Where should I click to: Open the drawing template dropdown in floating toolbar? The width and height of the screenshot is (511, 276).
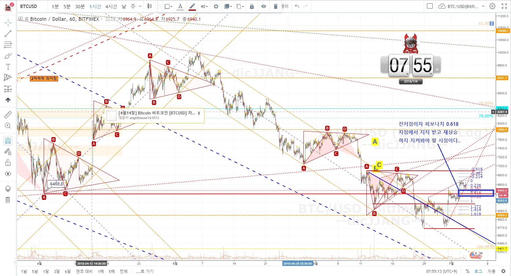pyautogui.click(x=168, y=6)
